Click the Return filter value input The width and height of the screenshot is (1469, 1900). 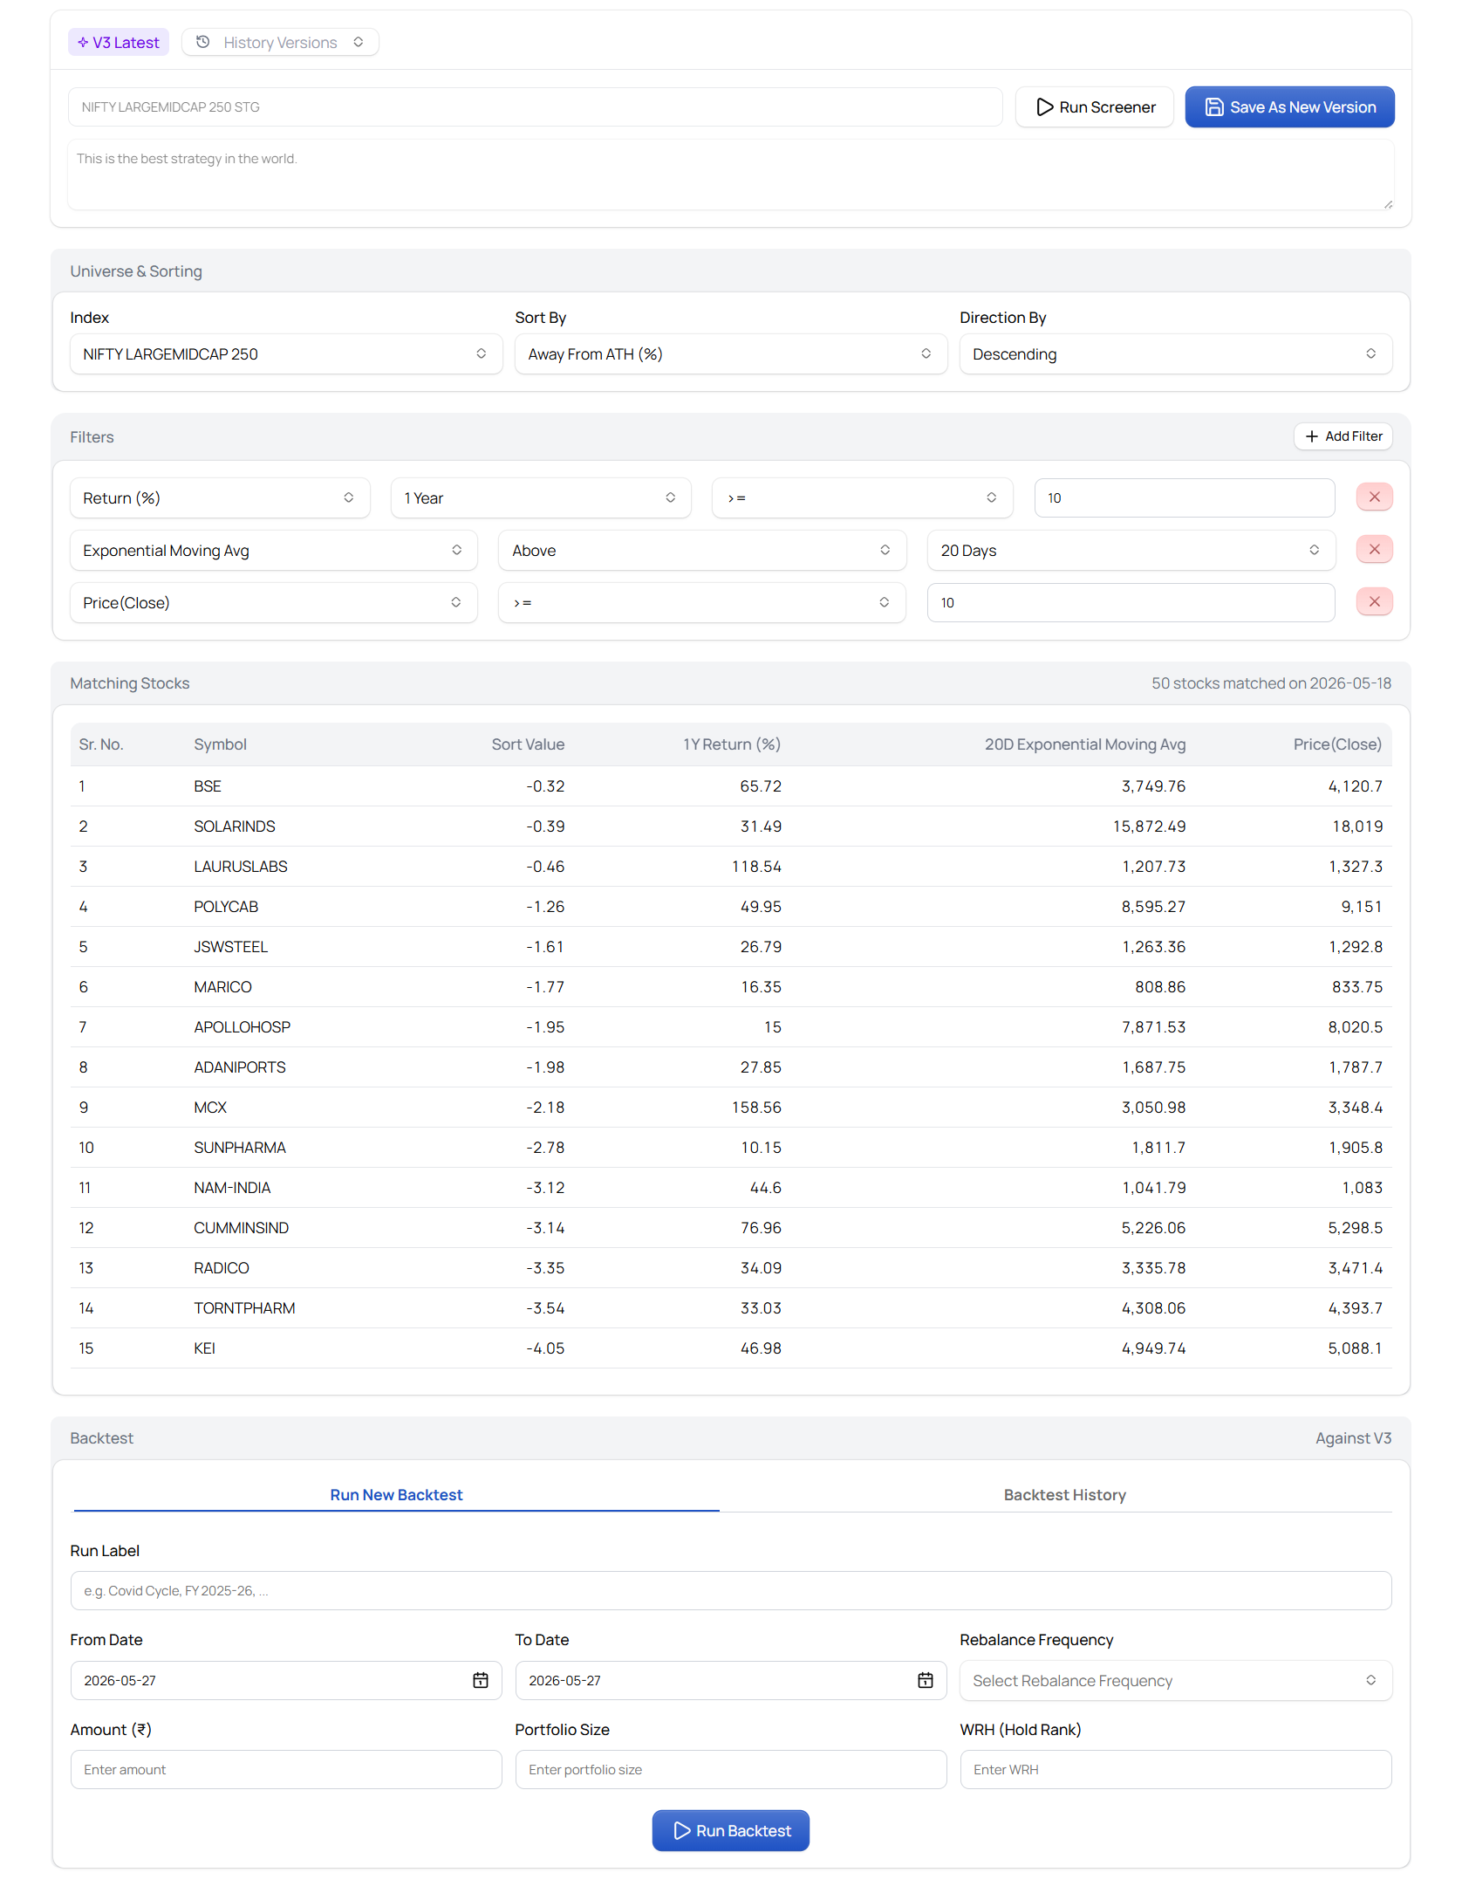coord(1185,498)
